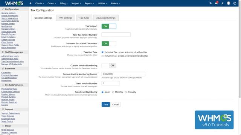Open Configurable Options sidebar link
Screen dimensions: 241x135
tap(11, 91)
